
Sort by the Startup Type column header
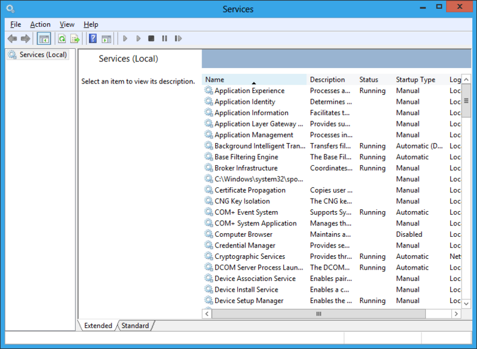pyautogui.click(x=416, y=79)
